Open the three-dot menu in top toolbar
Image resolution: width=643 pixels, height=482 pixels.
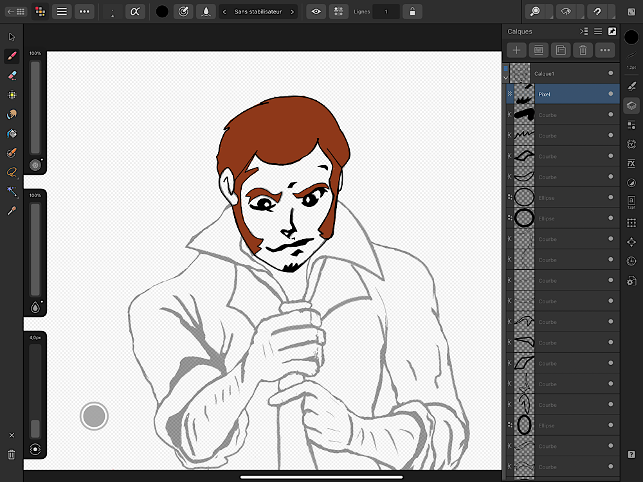84,12
